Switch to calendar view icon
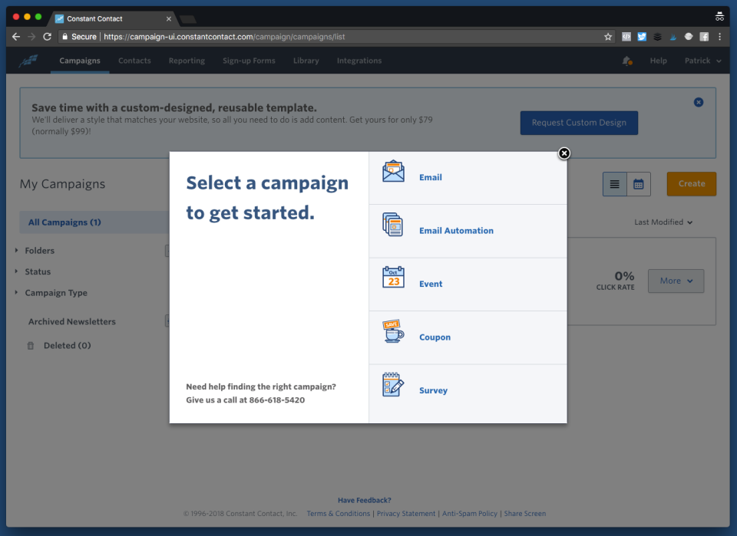Viewport: 737px width, 536px height. tap(638, 184)
